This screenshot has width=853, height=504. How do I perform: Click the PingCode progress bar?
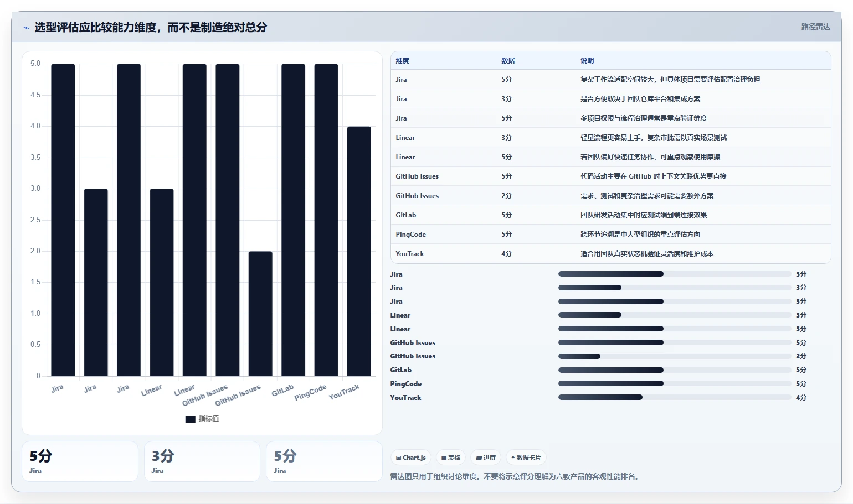coord(675,383)
